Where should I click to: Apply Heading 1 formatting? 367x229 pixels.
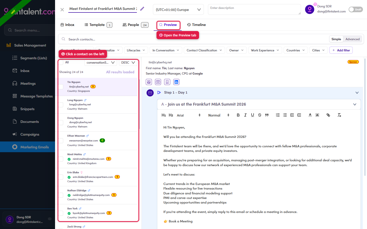(164, 115)
